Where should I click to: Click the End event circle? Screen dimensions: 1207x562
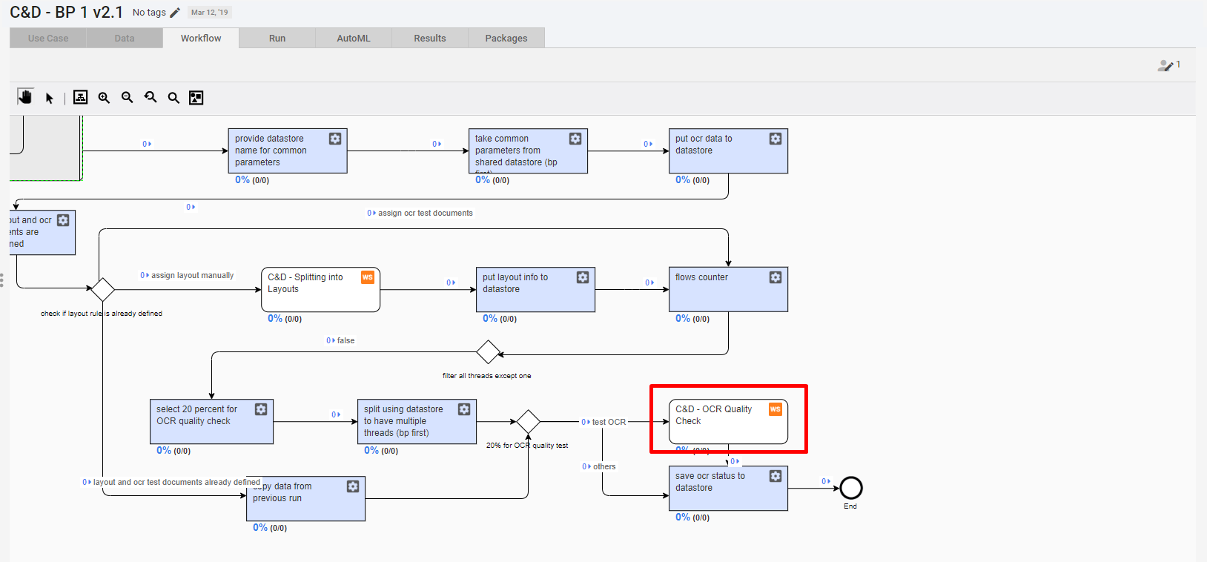tap(851, 488)
